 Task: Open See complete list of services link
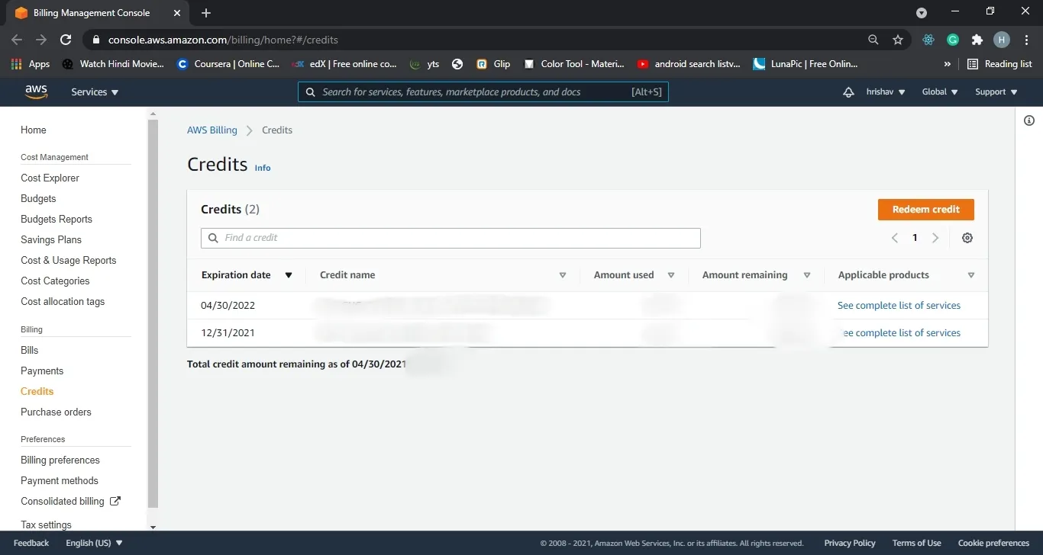pyautogui.click(x=899, y=305)
